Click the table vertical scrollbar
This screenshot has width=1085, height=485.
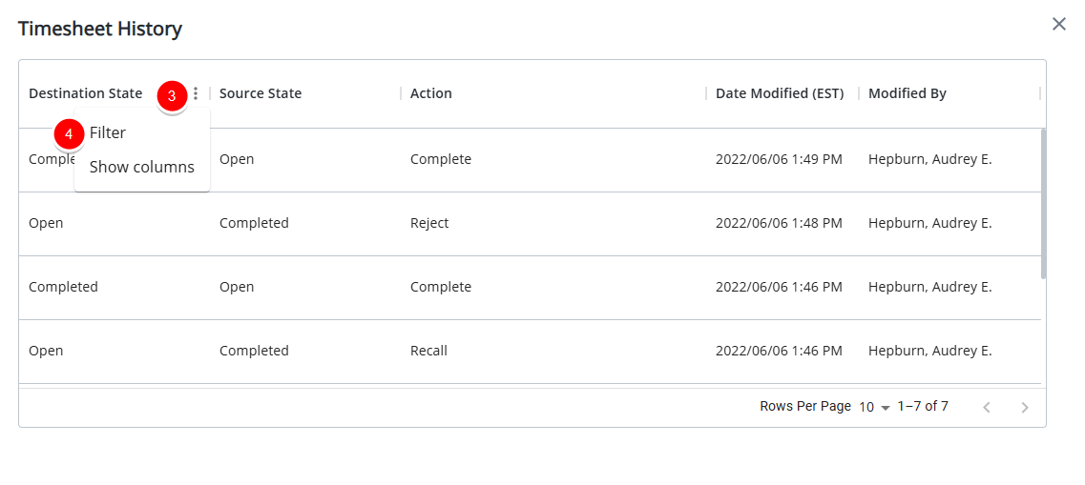[1043, 204]
